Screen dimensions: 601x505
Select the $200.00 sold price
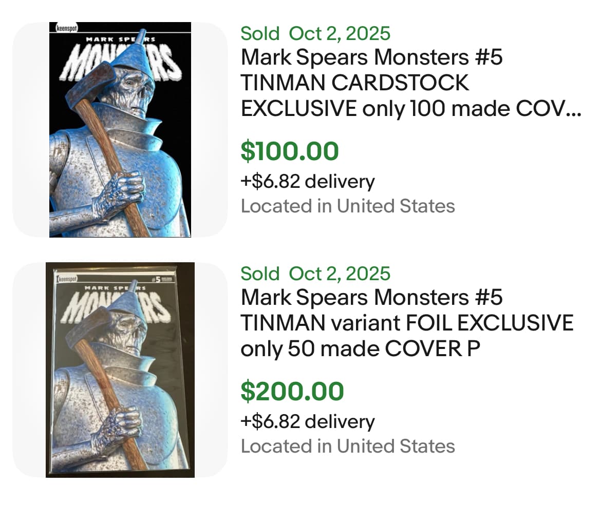point(292,392)
